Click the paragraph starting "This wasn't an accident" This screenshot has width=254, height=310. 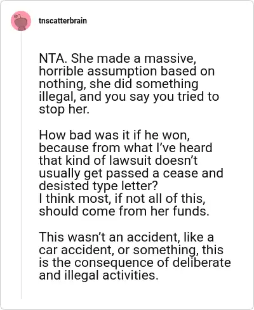tap(135, 256)
